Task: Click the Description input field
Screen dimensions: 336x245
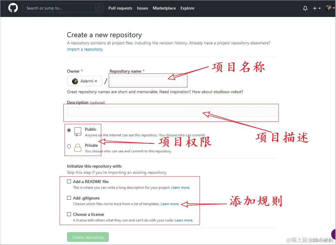Action: pyautogui.click(x=172, y=112)
